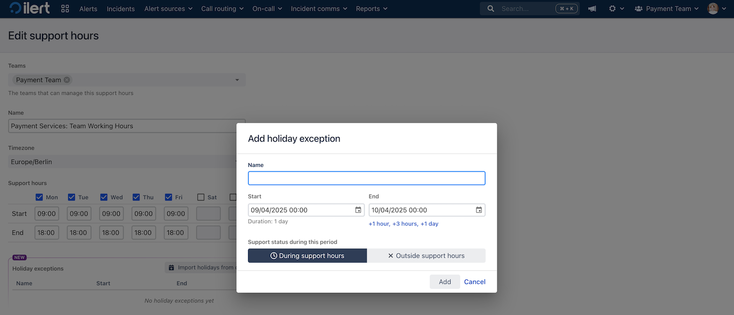Viewport: 734px width, 315px height.
Task: Go to the Incidents menu item
Action: click(x=120, y=8)
